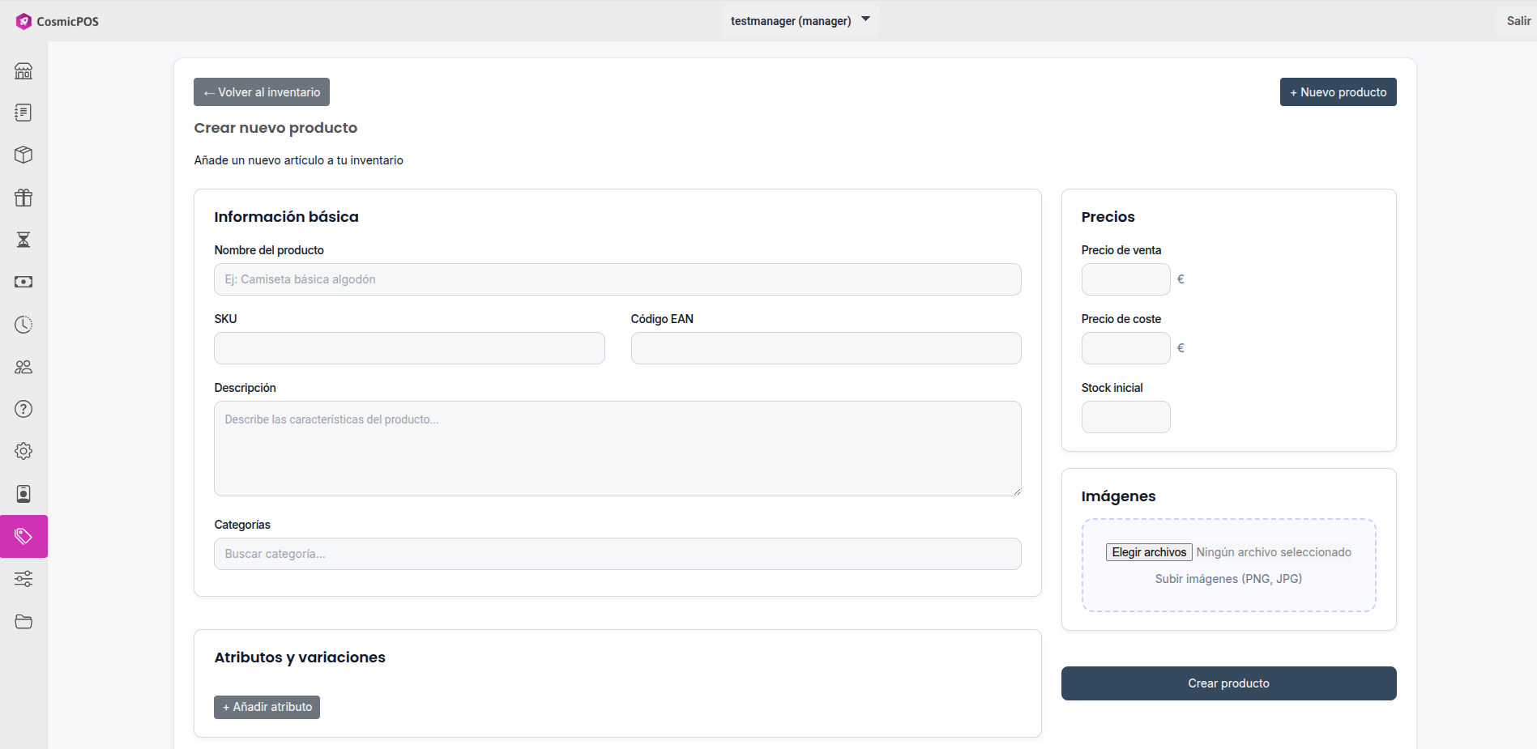Click the clock history sidebar icon
Viewport: 1537px width, 749px height.
point(23,325)
